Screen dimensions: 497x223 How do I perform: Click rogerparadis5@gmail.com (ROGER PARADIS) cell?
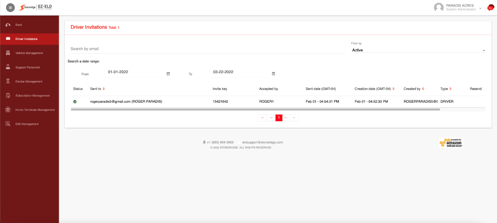click(126, 102)
